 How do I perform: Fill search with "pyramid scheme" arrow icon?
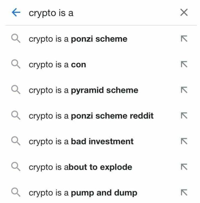[x=184, y=90]
